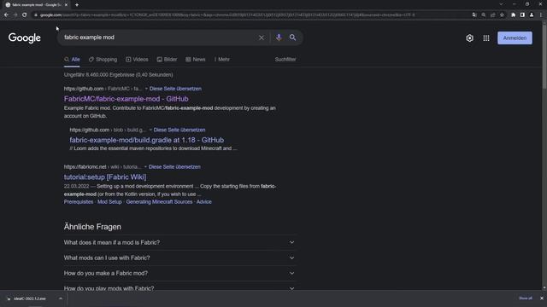The height and width of the screenshot is (307, 547).
Task: Select the Alle results tab
Action: coord(72,60)
